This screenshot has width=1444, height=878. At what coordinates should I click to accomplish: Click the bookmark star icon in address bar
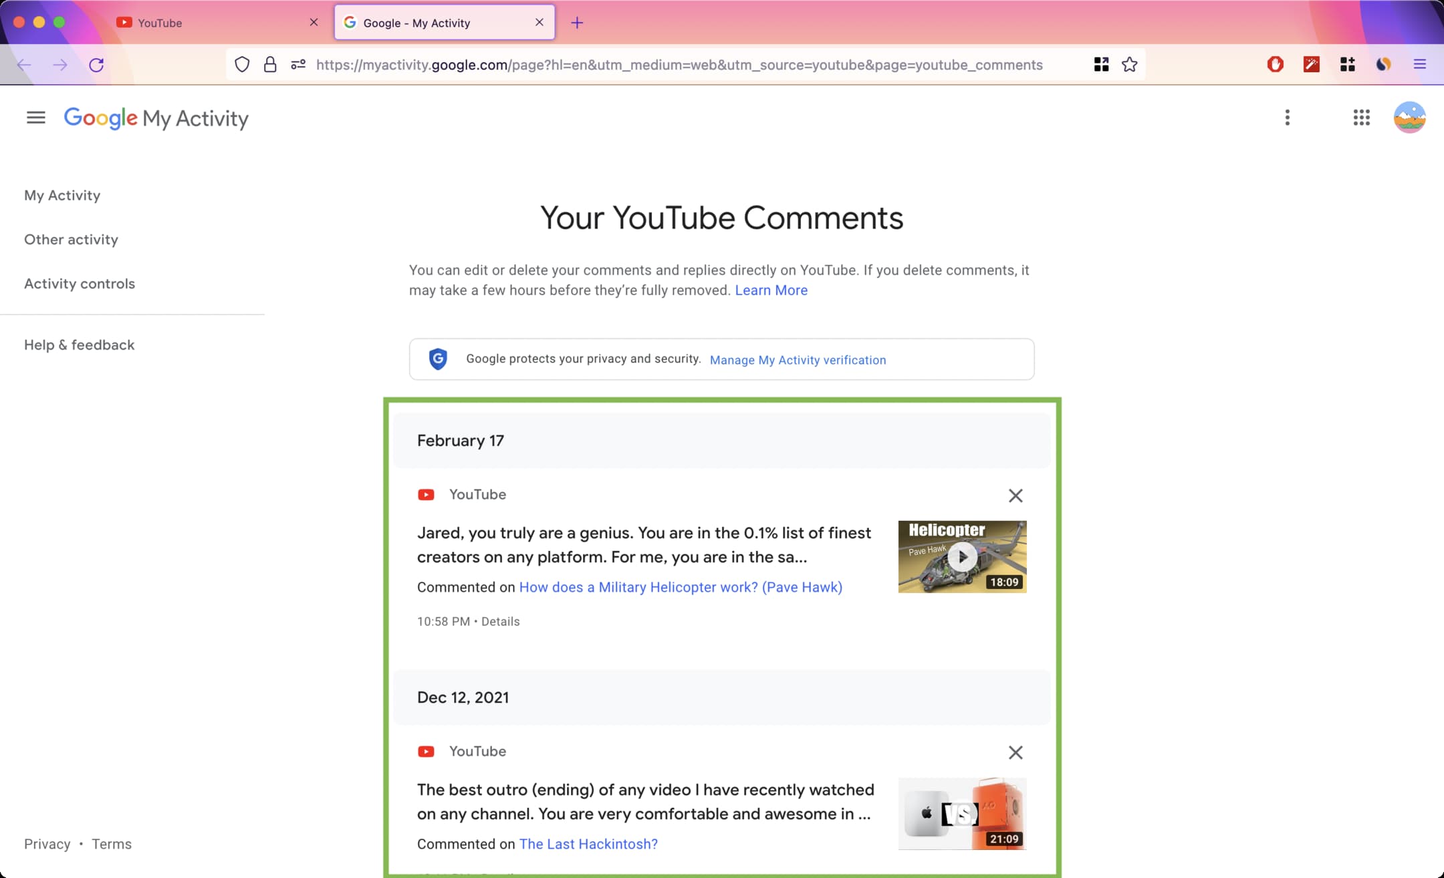pos(1129,65)
